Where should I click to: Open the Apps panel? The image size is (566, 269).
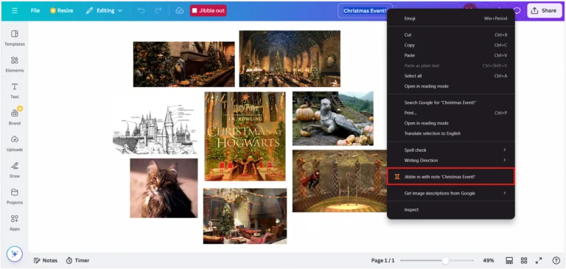click(15, 223)
